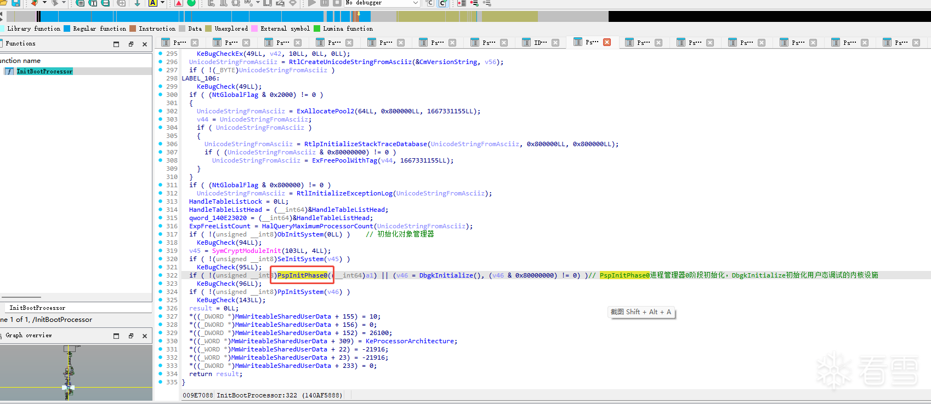Switch to the ID… view tab
Screen dimensions: 931x404
[x=541, y=42]
